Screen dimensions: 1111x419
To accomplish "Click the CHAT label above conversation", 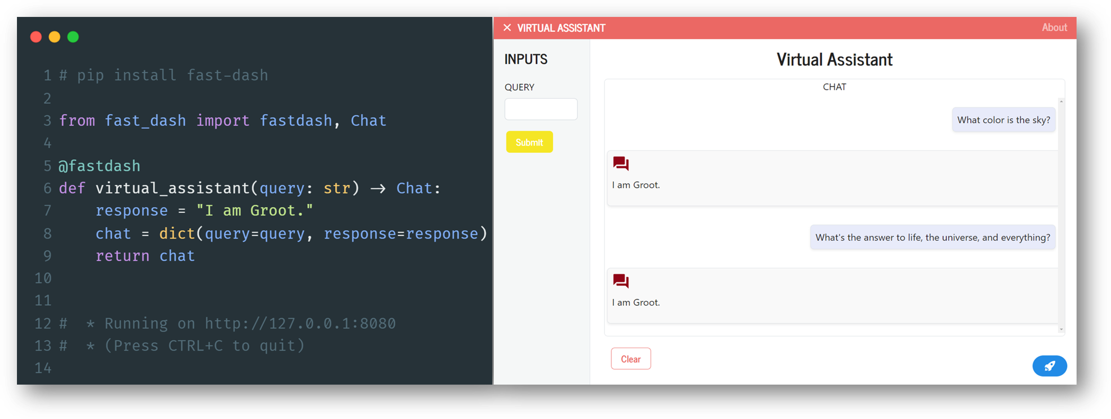I will pyautogui.click(x=834, y=87).
